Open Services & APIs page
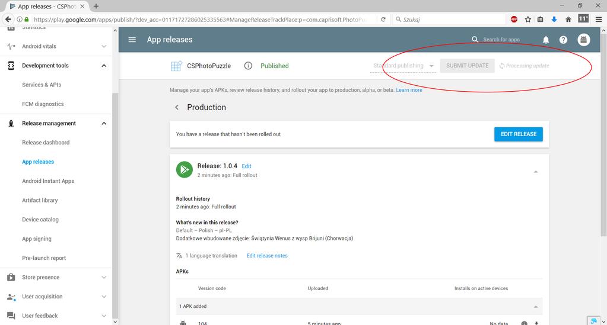Viewport: 607px width, 325px height. coord(42,85)
